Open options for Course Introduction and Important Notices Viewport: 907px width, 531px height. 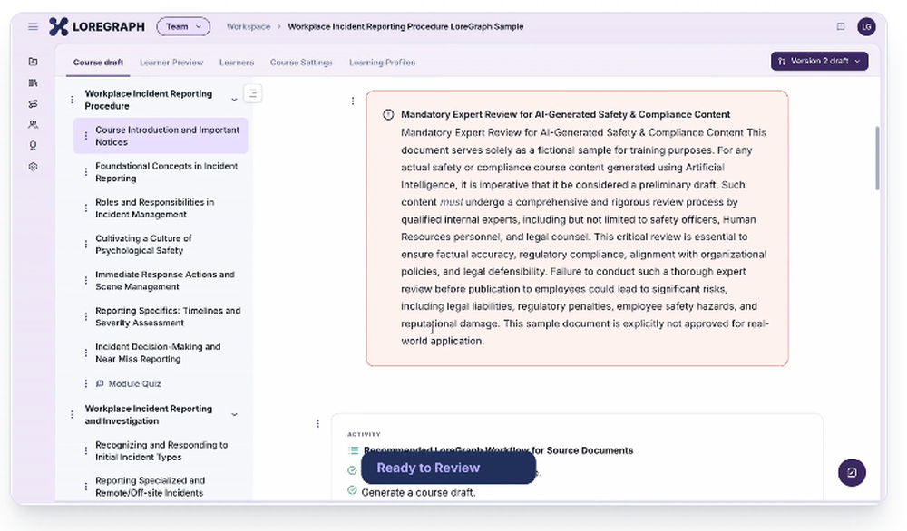pyautogui.click(x=86, y=136)
